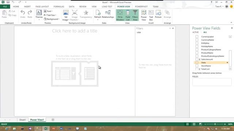Image resolution: width=234 pixels, height=131 pixels.
Task: Switch to Page Break Preview in status bar
Action: pyautogui.click(x=200, y=124)
